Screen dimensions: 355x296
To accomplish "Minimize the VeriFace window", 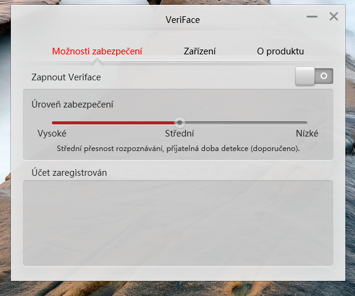I will click(x=312, y=16).
